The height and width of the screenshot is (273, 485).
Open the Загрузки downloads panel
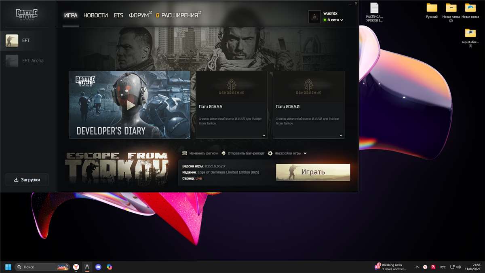coord(27,180)
